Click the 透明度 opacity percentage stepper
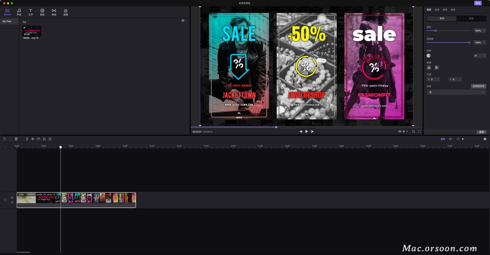Viewport: 490px width, 255px height. [x=484, y=43]
